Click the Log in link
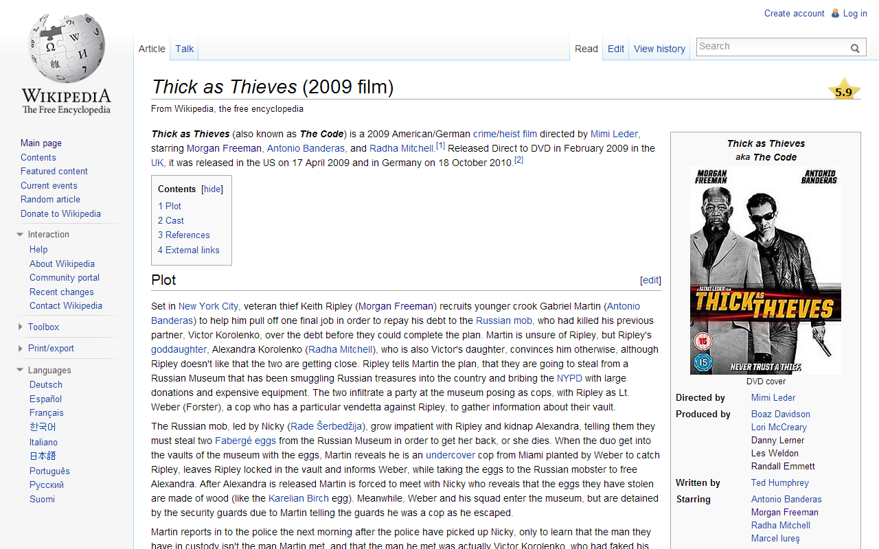Viewport: 879px width, 549px height. 855,13
